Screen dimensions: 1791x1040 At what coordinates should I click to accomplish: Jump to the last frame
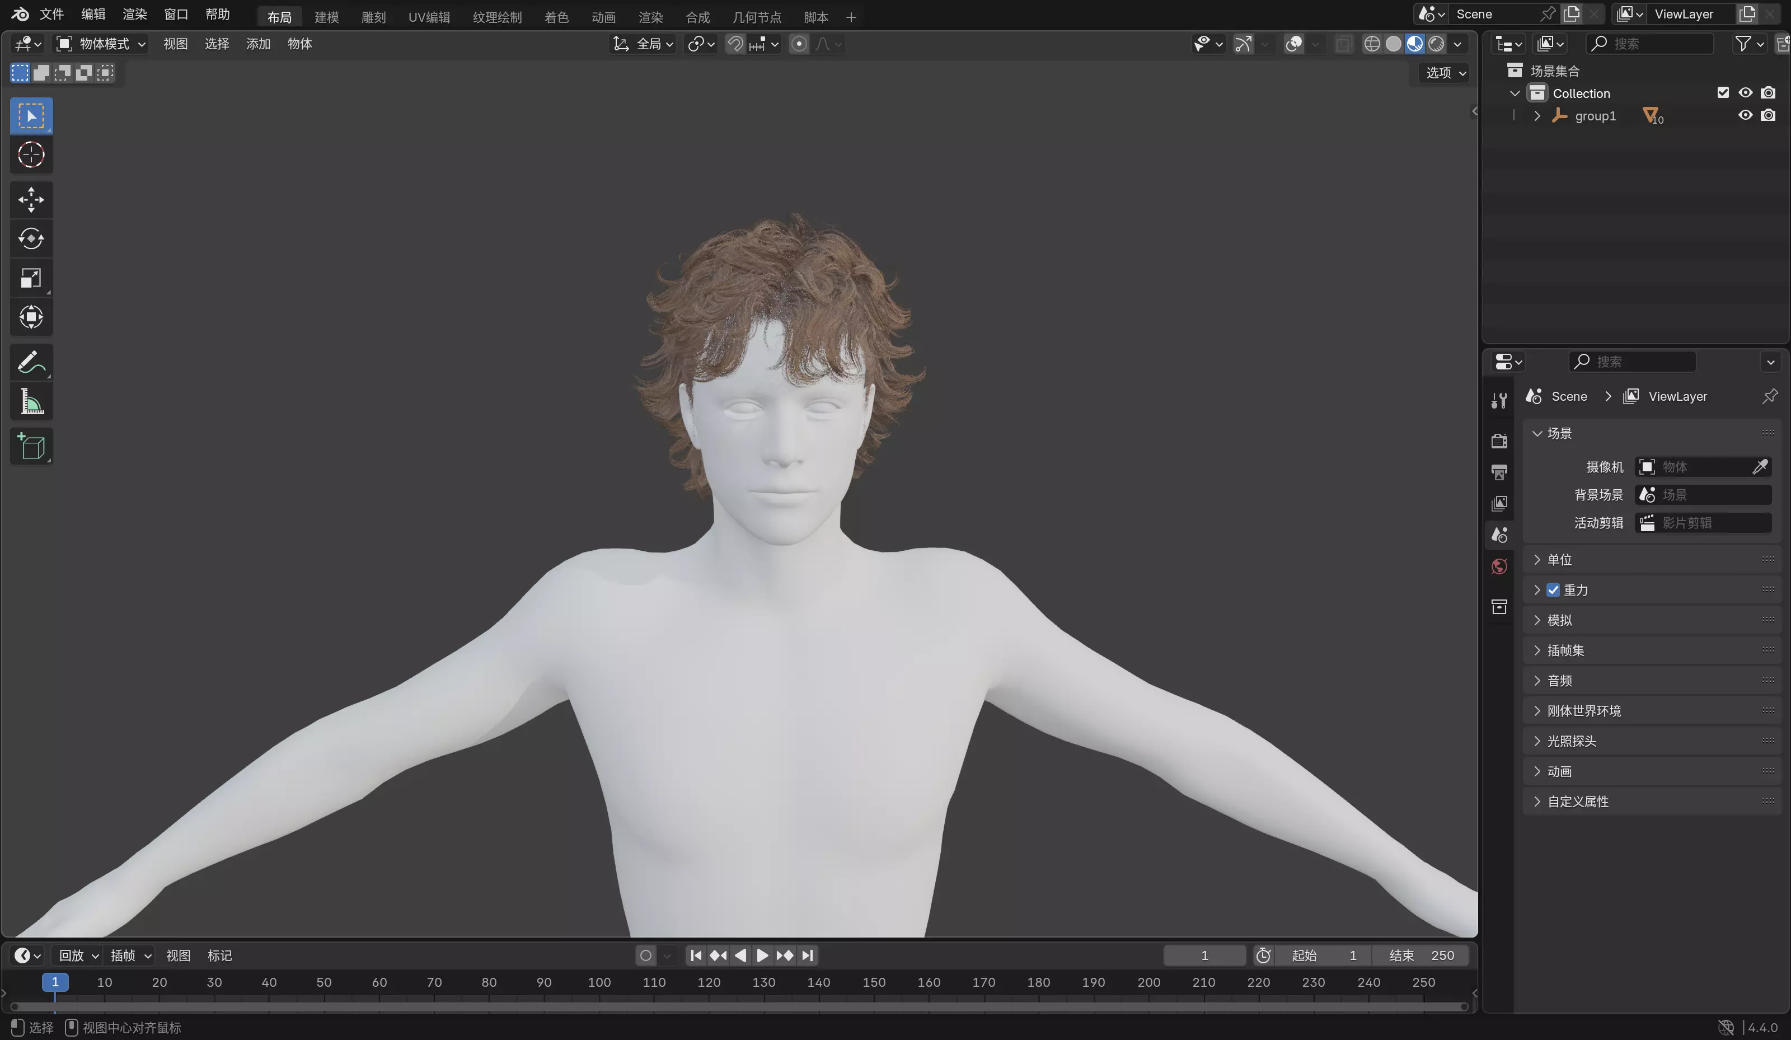tap(808, 955)
